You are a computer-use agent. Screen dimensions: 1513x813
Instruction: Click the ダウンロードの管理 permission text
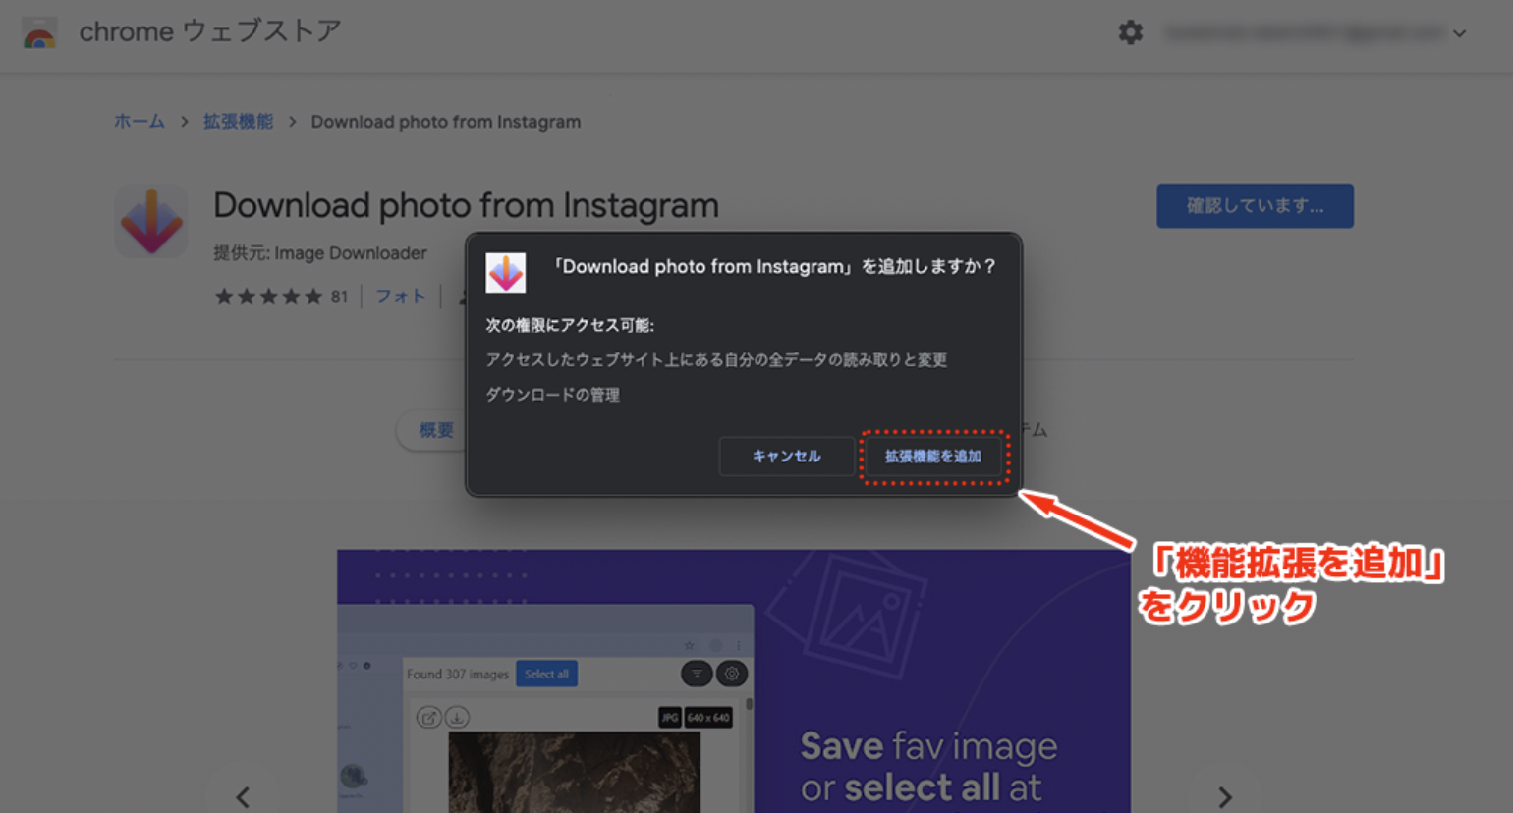point(552,395)
